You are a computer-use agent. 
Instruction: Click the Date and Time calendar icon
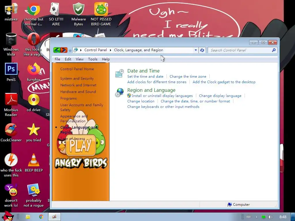[120, 73]
